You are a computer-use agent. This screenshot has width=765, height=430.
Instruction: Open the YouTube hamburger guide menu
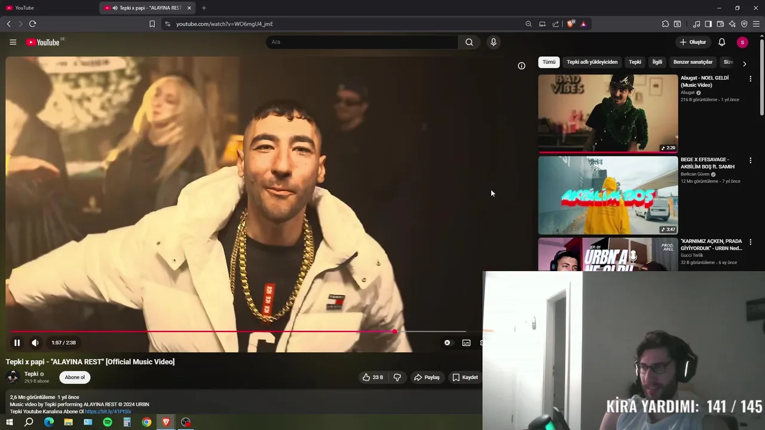click(x=13, y=42)
